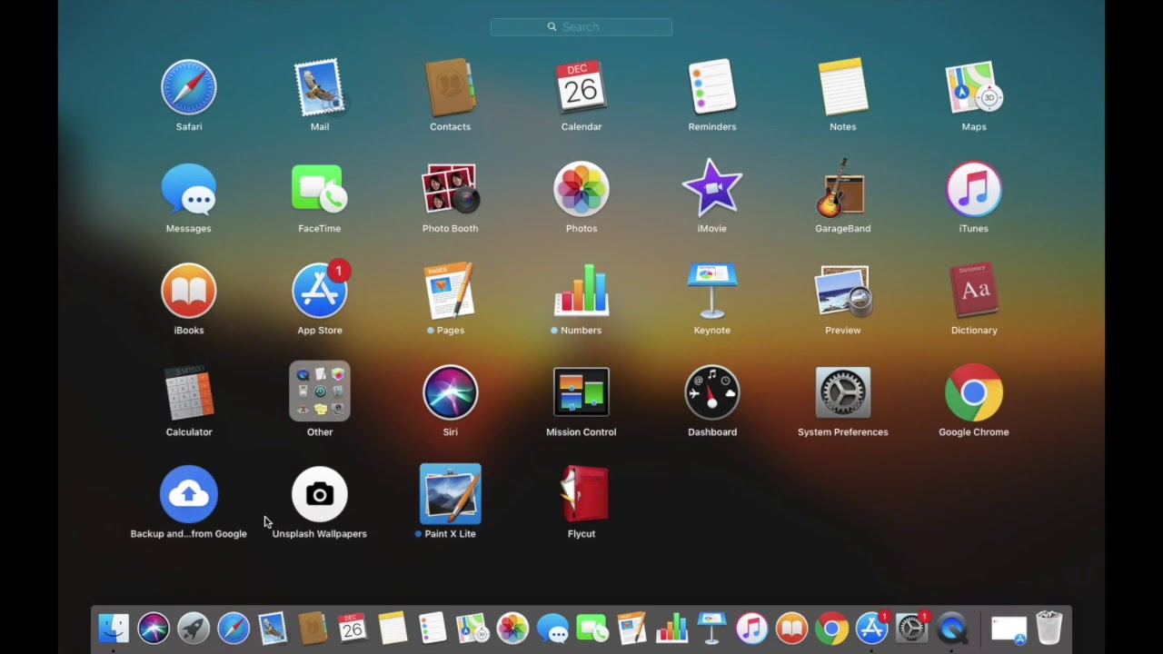Open Backup and Sync from Google
The height and width of the screenshot is (654, 1163).
pos(189,494)
